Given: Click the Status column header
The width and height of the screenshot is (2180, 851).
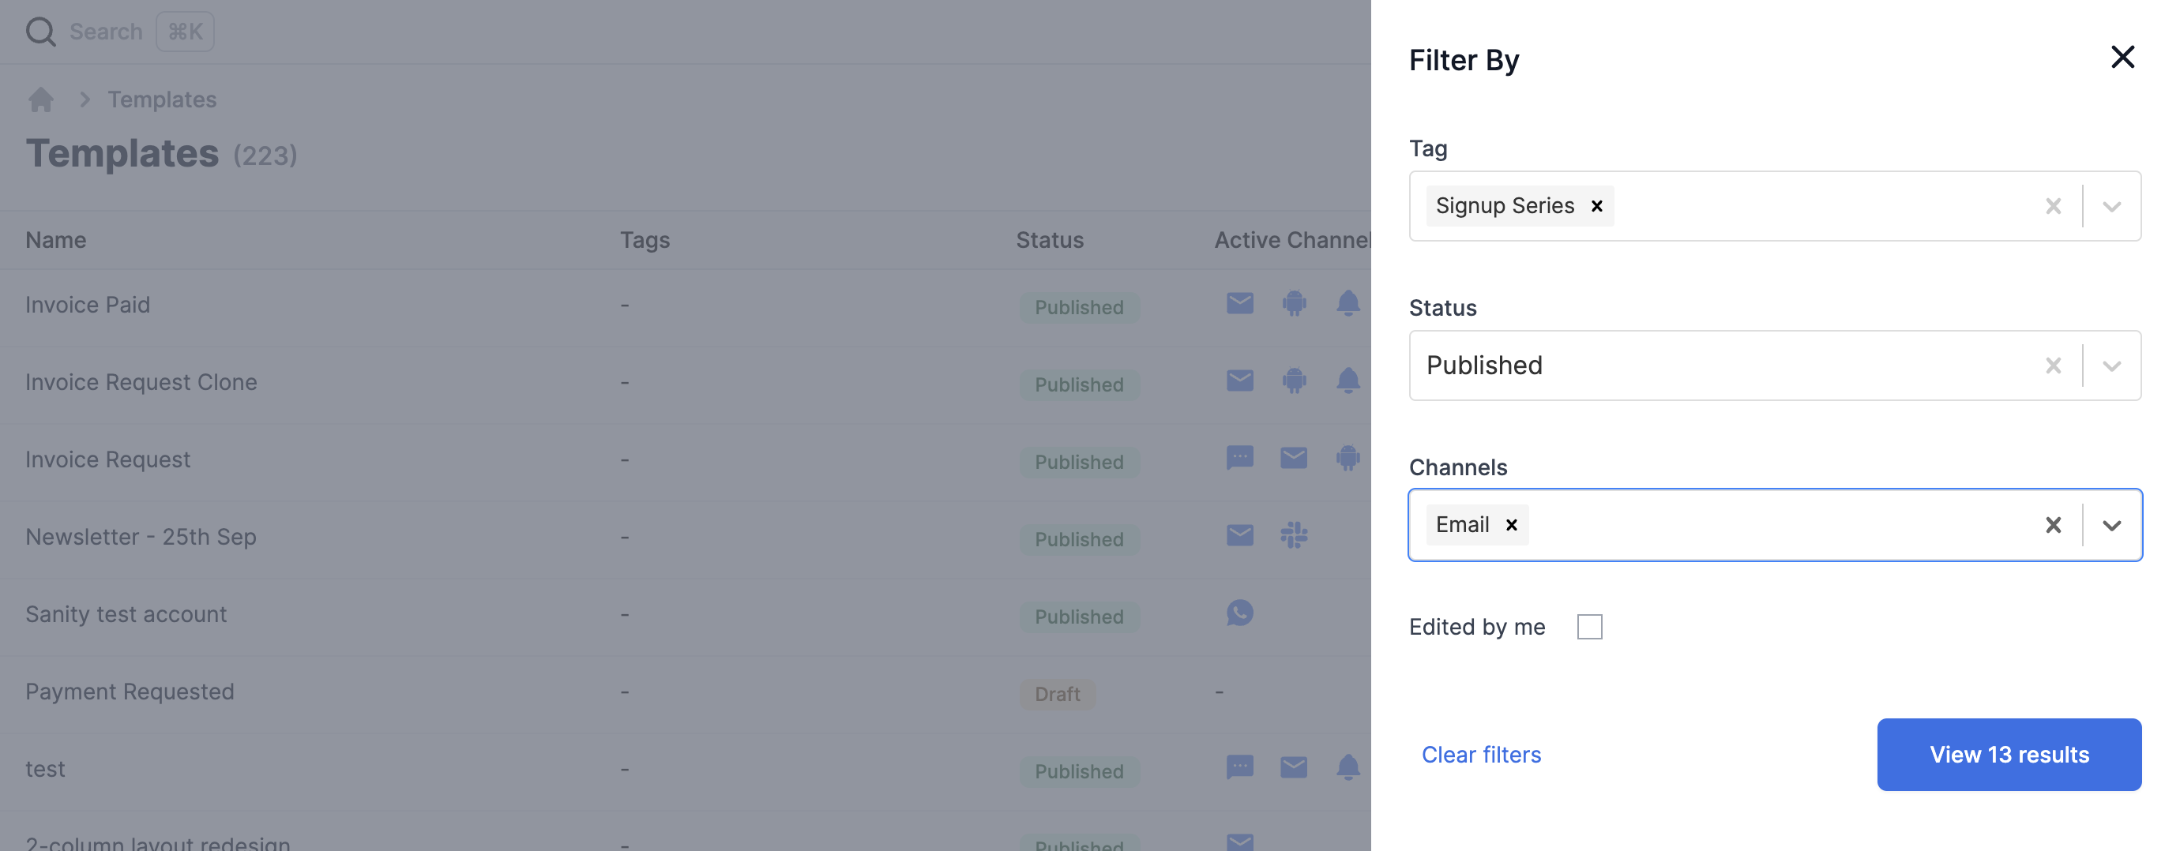Looking at the screenshot, I should click(1050, 240).
